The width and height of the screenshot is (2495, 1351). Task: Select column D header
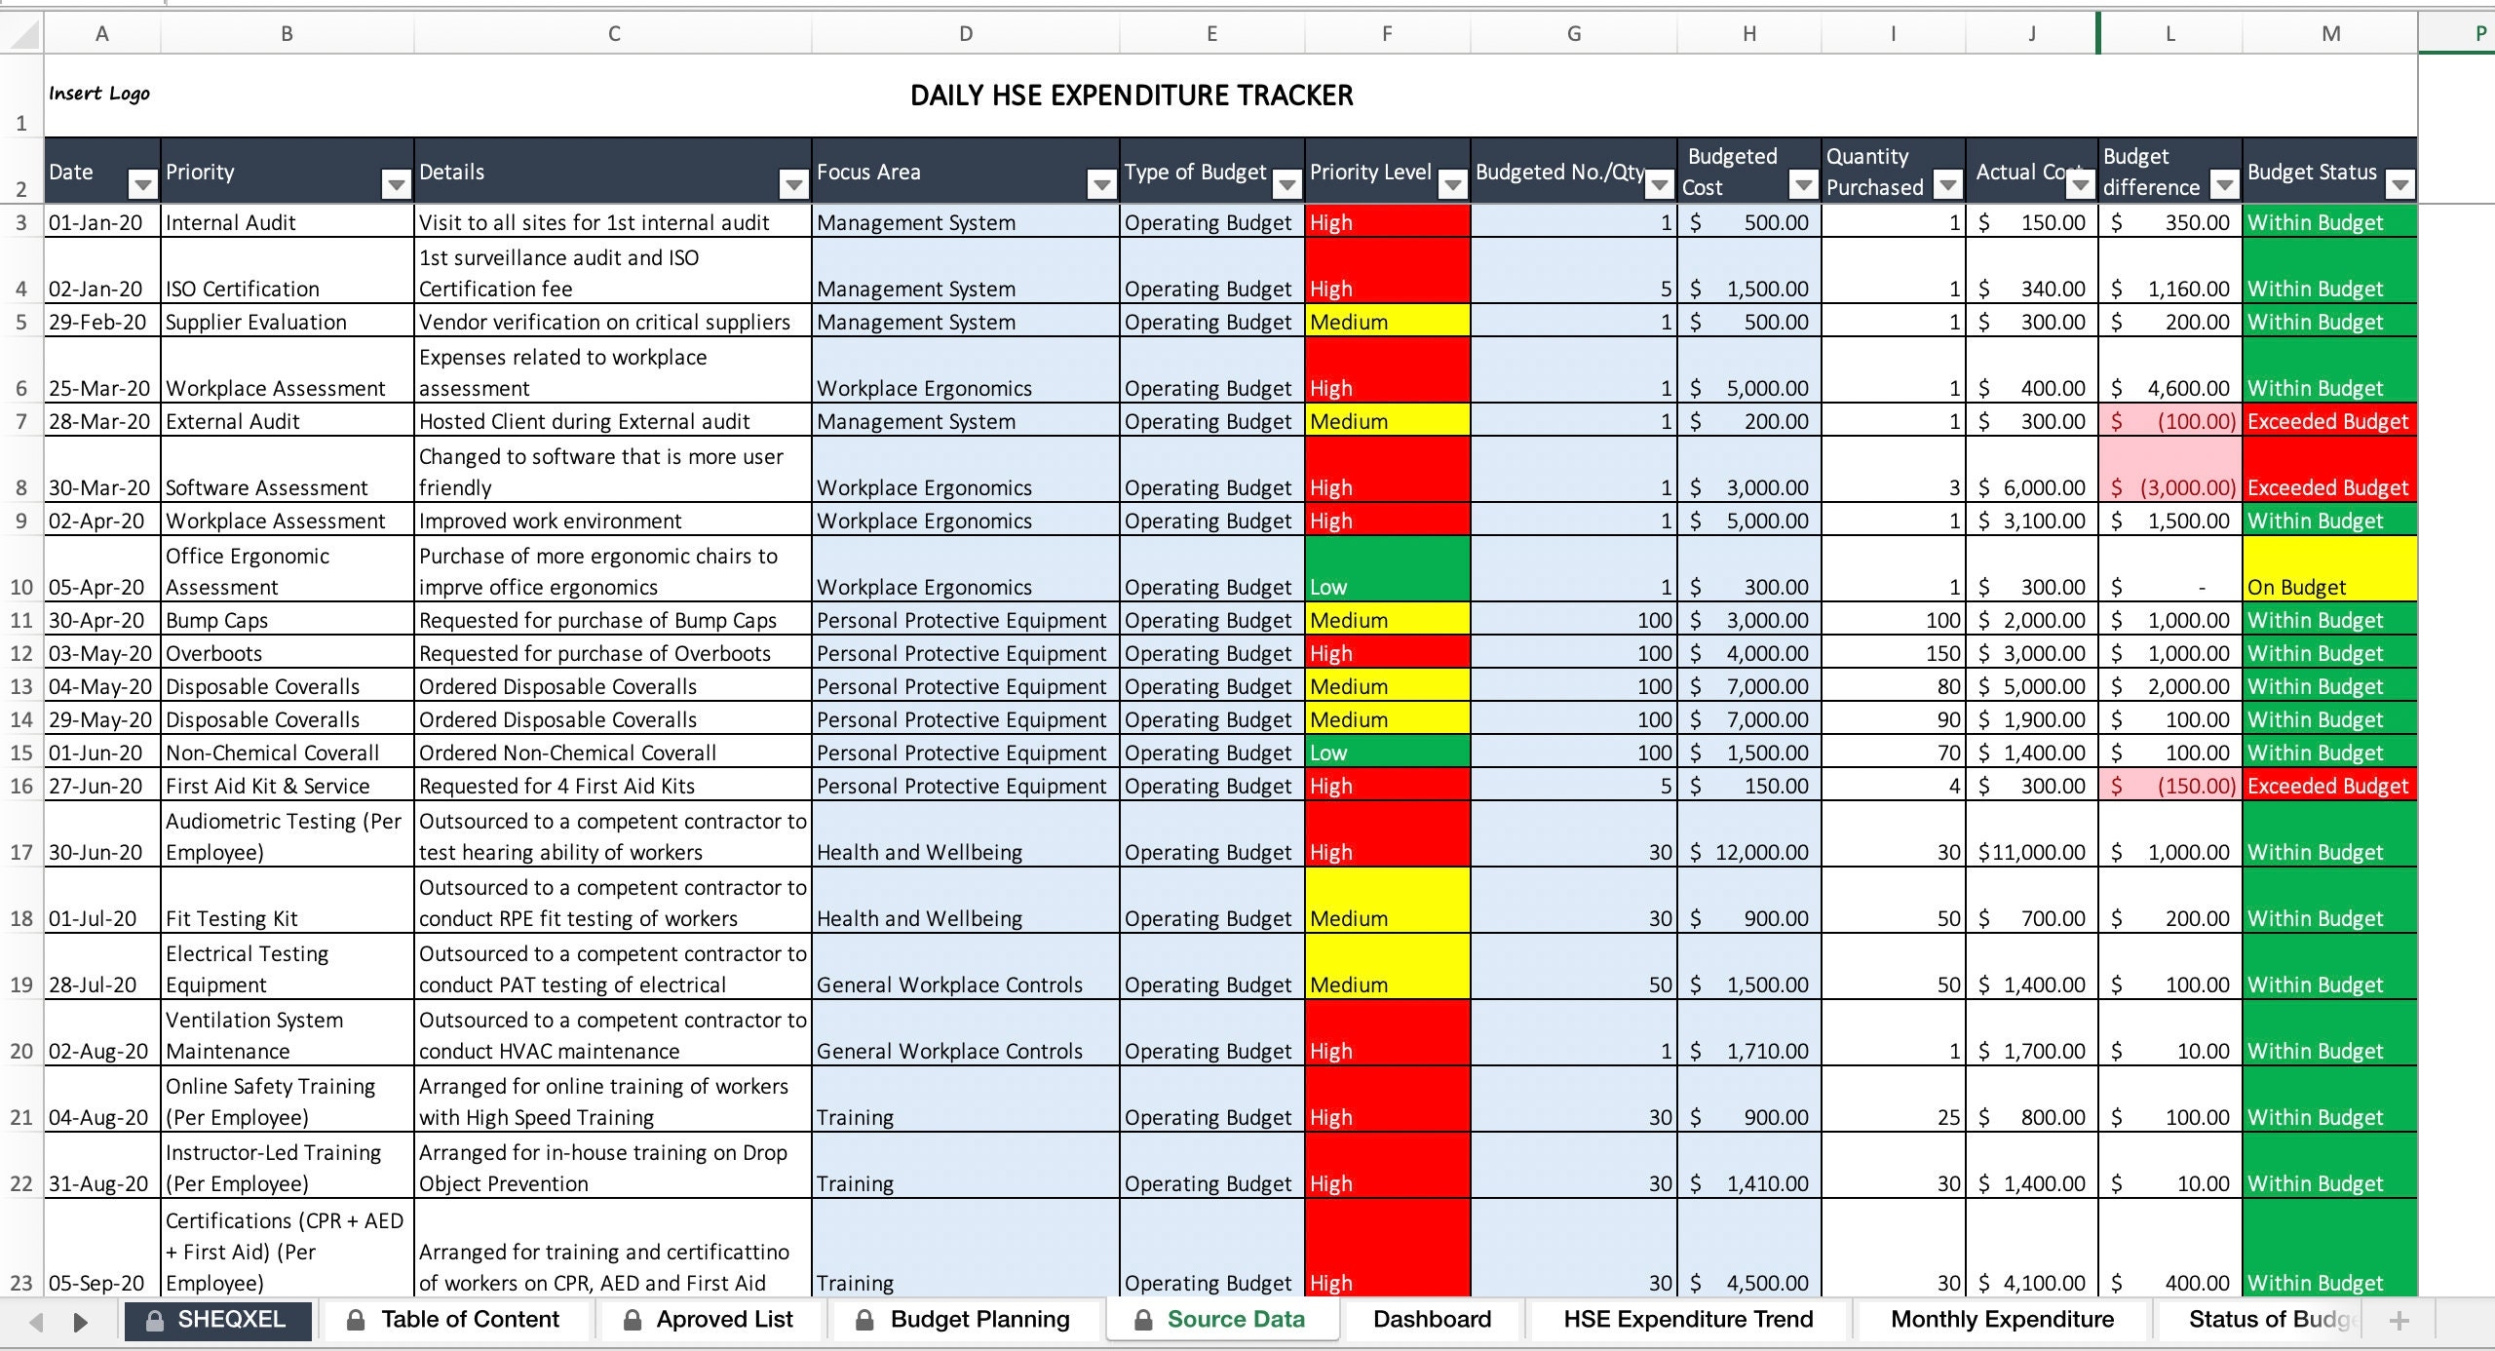click(x=965, y=34)
